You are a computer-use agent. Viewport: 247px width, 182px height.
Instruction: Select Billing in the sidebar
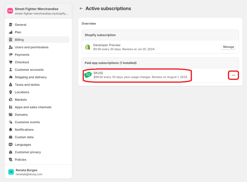38,40
